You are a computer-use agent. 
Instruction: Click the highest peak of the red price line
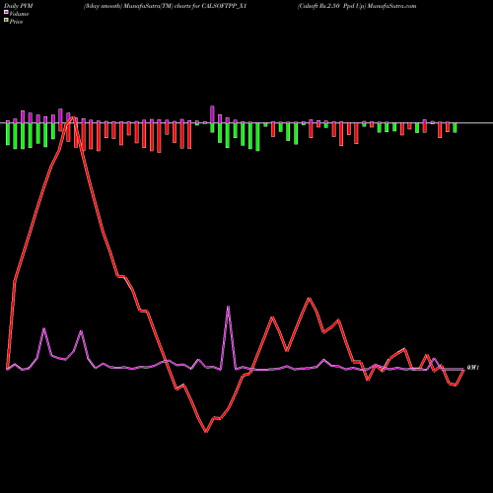tap(73, 117)
